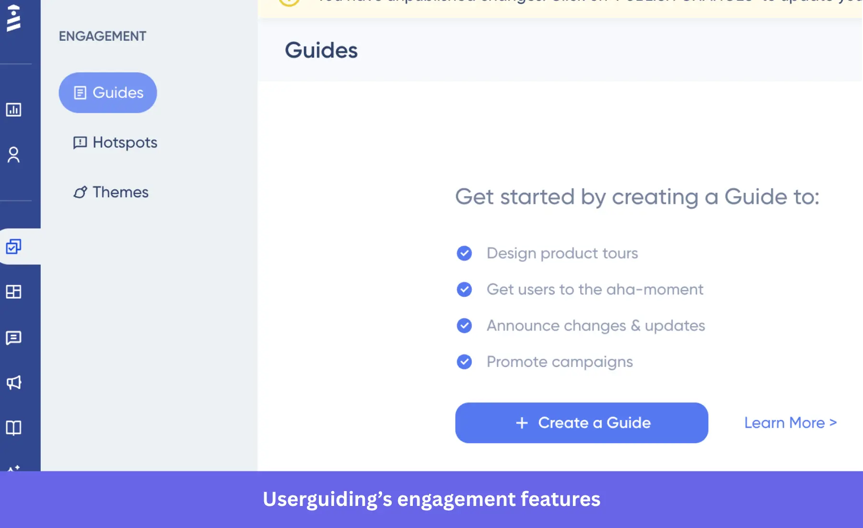Viewport: 863px width, 528px height.
Task: Open the highlighted Engagement section icon
Action: coord(14,247)
